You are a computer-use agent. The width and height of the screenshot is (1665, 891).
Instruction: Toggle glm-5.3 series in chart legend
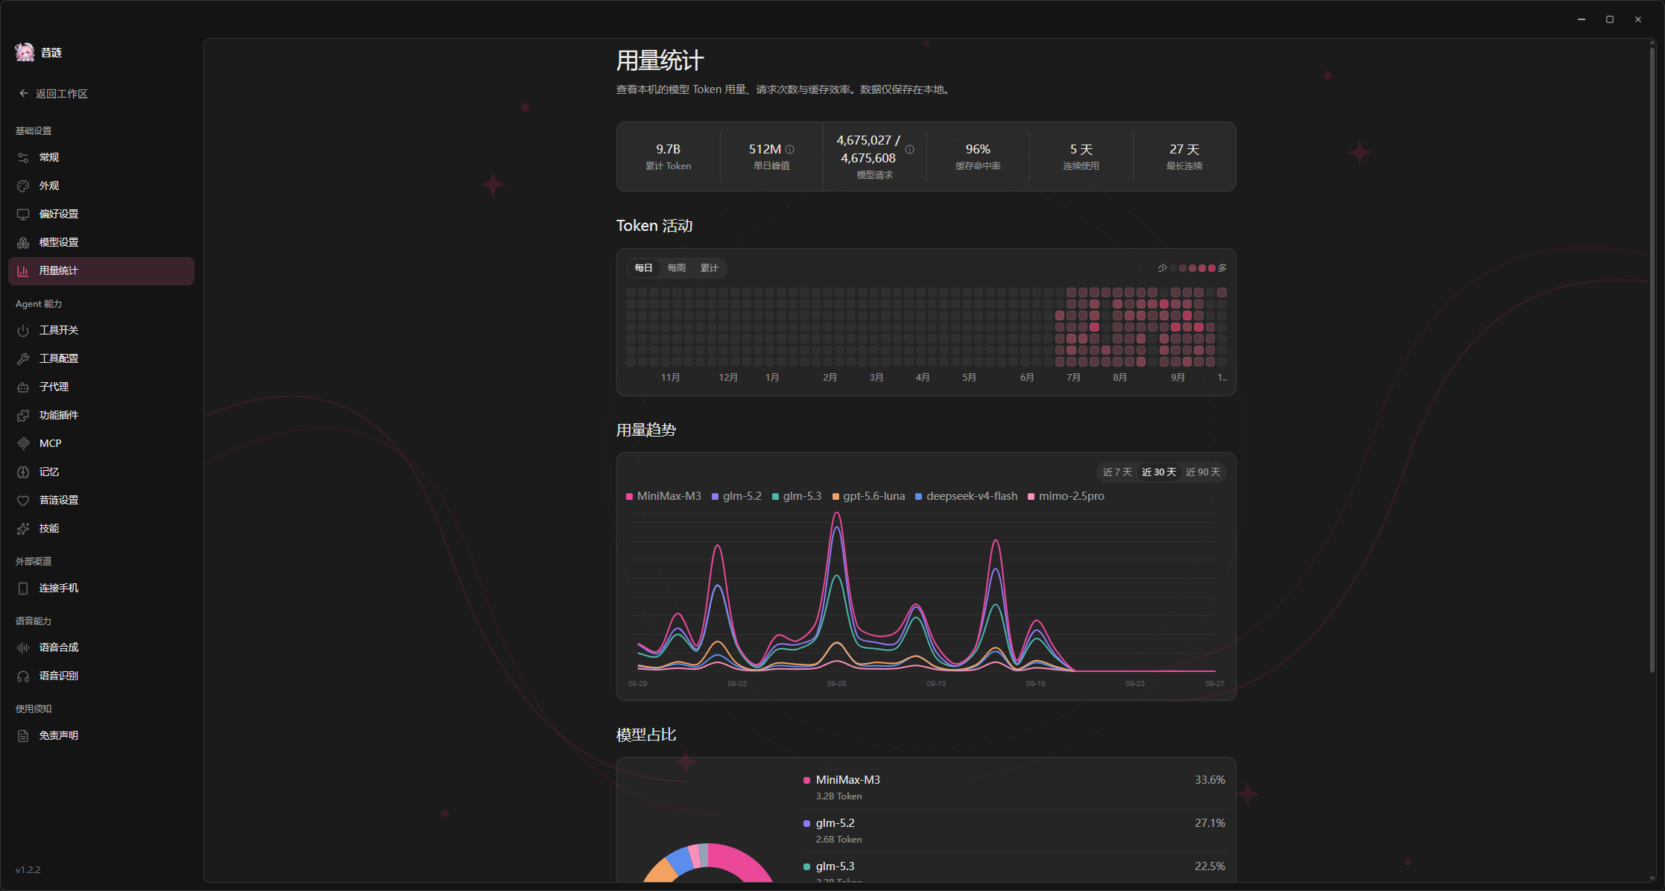(797, 496)
